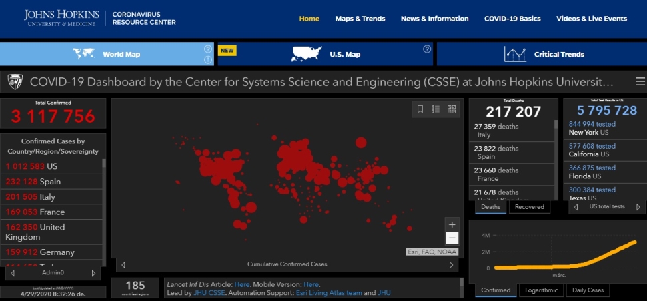
Task: Click the info icon on World Map tab
Action: point(208,60)
